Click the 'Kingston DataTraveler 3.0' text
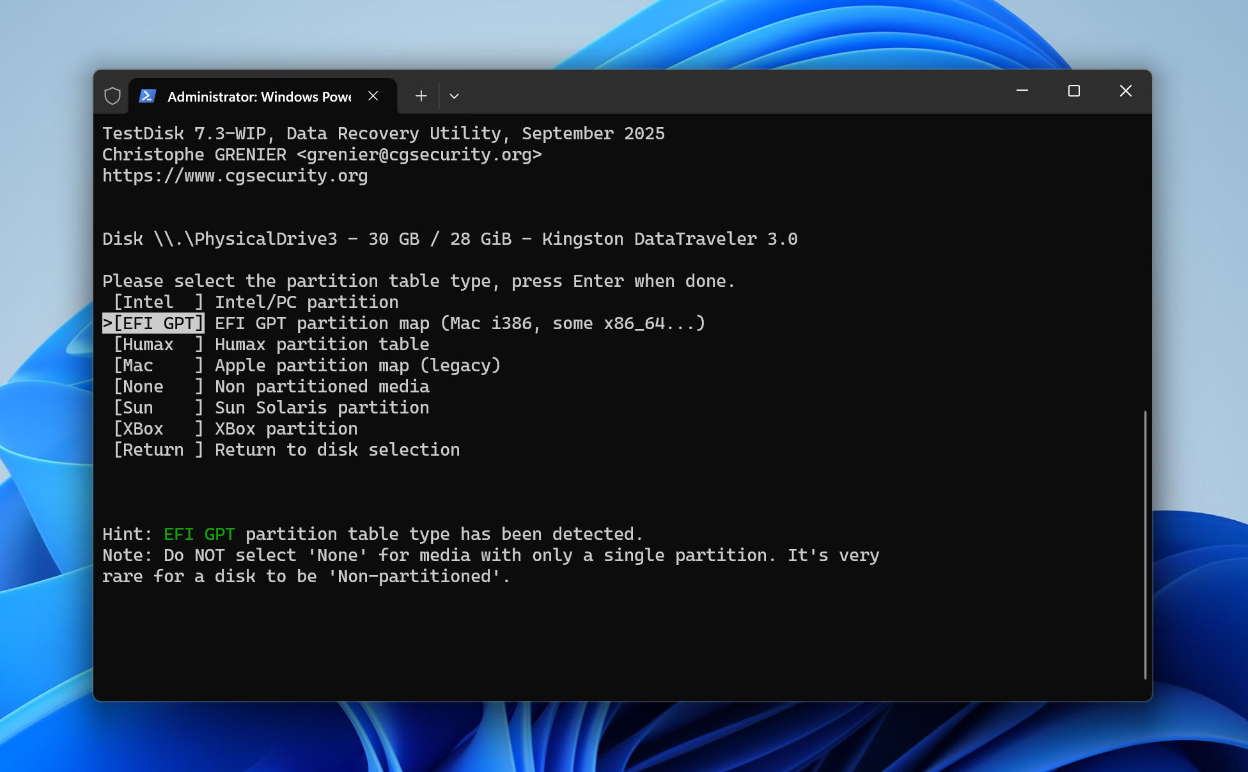Viewport: 1248px width, 772px height. [670, 239]
